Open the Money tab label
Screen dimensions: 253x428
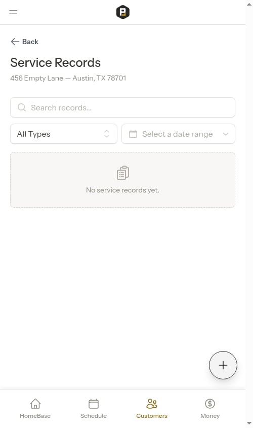point(210,416)
